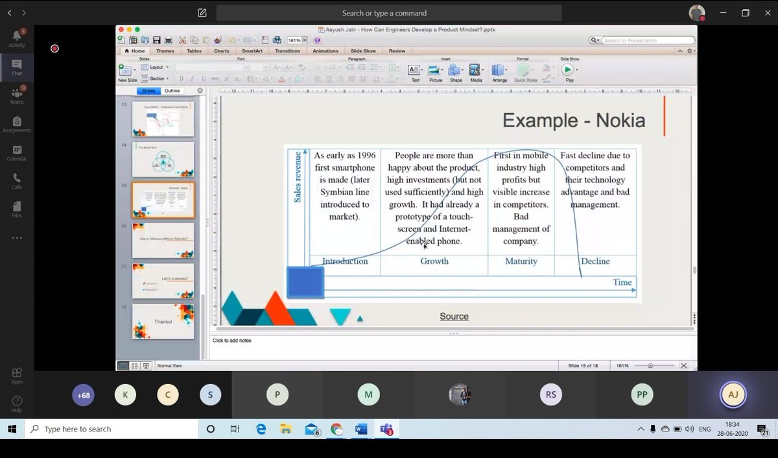The image size is (778, 458).
Task: Open the more apps ellipsis in Teams
Action: 17,238
